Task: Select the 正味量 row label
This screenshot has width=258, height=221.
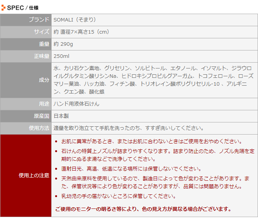Action: 42,56
